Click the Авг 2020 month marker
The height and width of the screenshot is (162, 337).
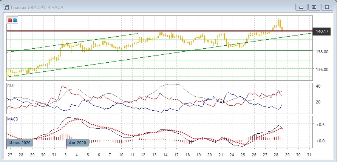click(x=78, y=143)
